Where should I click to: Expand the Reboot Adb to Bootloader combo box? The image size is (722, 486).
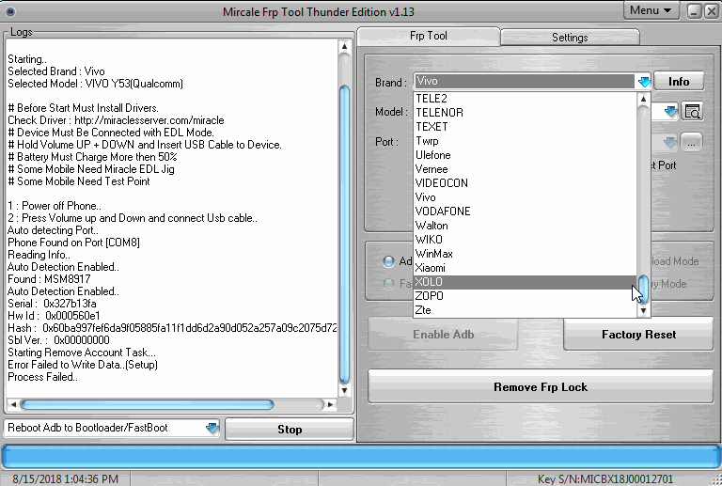coord(212,428)
